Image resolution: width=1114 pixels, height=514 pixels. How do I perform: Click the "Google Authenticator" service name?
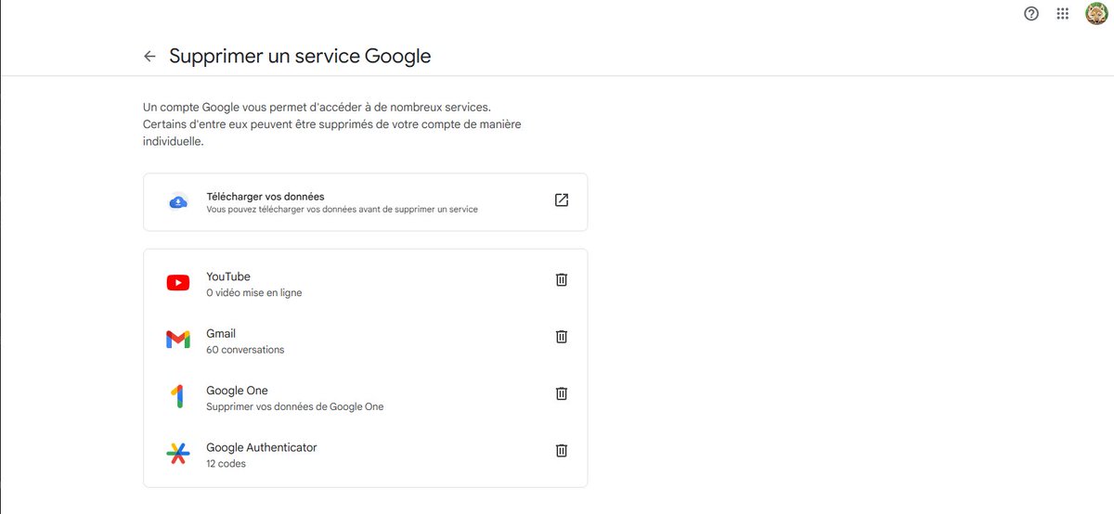pyautogui.click(x=262, y=447)
